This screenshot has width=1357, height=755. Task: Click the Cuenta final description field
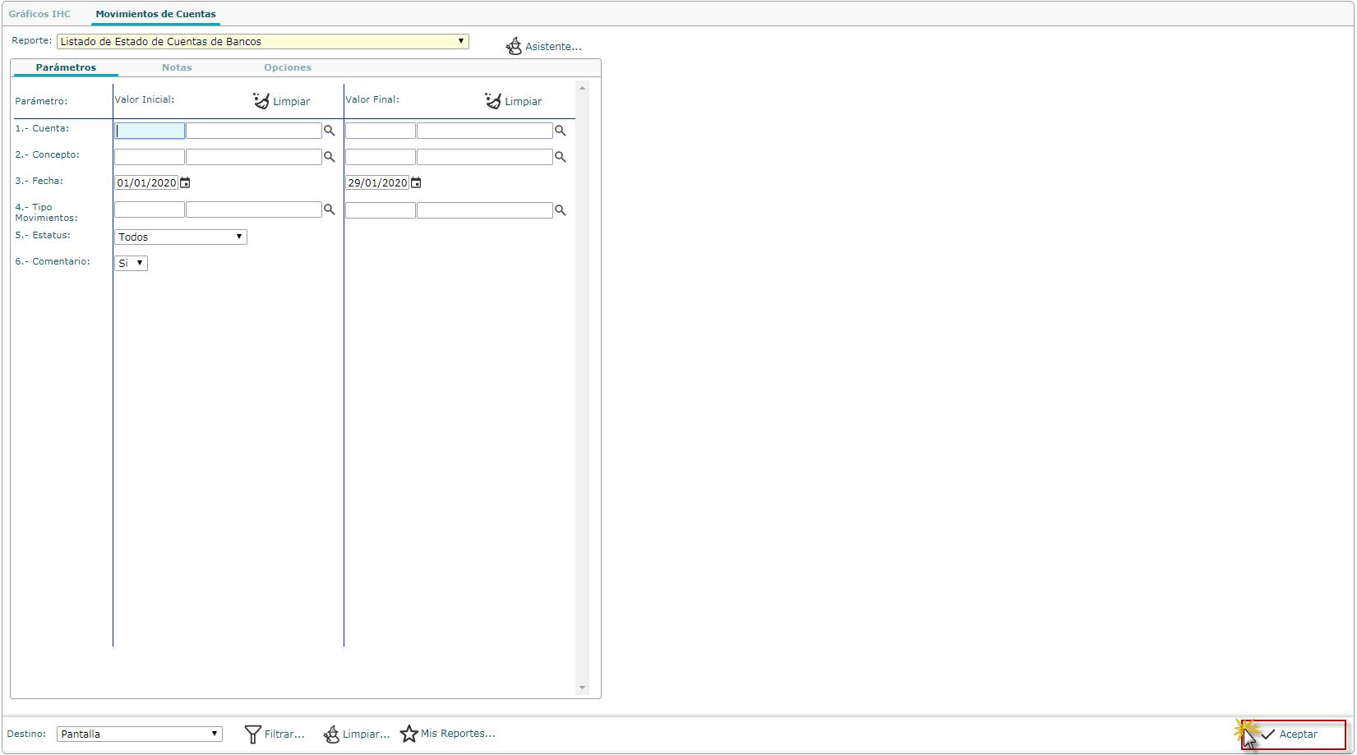click(x=485, y=131)
